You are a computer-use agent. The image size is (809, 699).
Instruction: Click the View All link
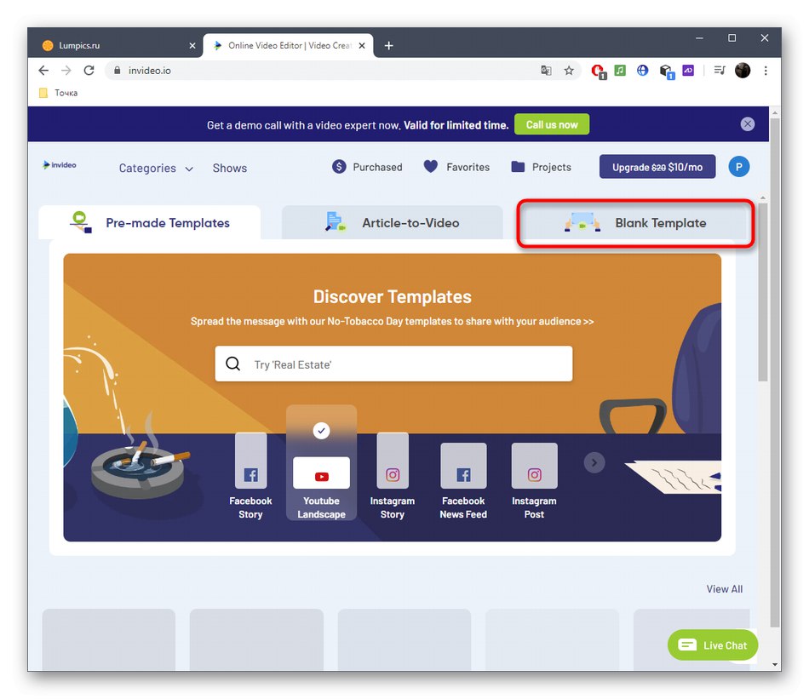[725, 588]
